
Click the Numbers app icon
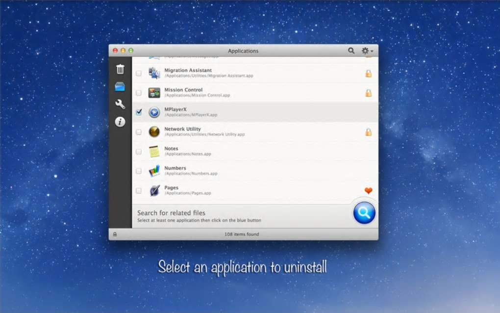[x=154, y=171]
